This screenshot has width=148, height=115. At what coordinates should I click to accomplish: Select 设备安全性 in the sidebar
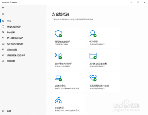click(12, 50)
